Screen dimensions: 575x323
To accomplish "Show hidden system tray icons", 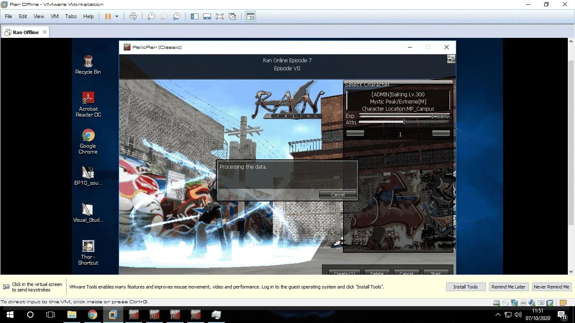I will (498, 315).
